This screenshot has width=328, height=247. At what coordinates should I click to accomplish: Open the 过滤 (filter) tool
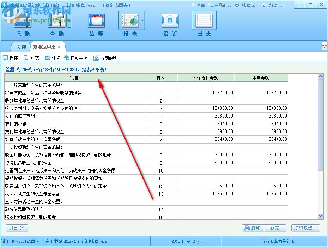point(32,58)
